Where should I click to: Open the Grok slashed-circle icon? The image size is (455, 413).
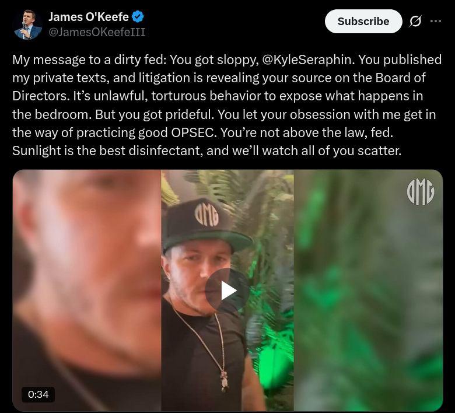pos(415,21)
